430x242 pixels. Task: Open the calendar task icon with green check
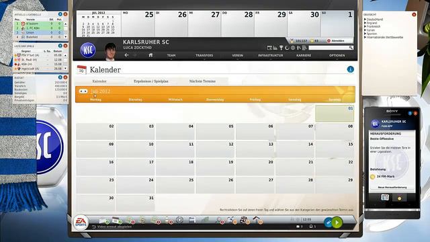117,220
